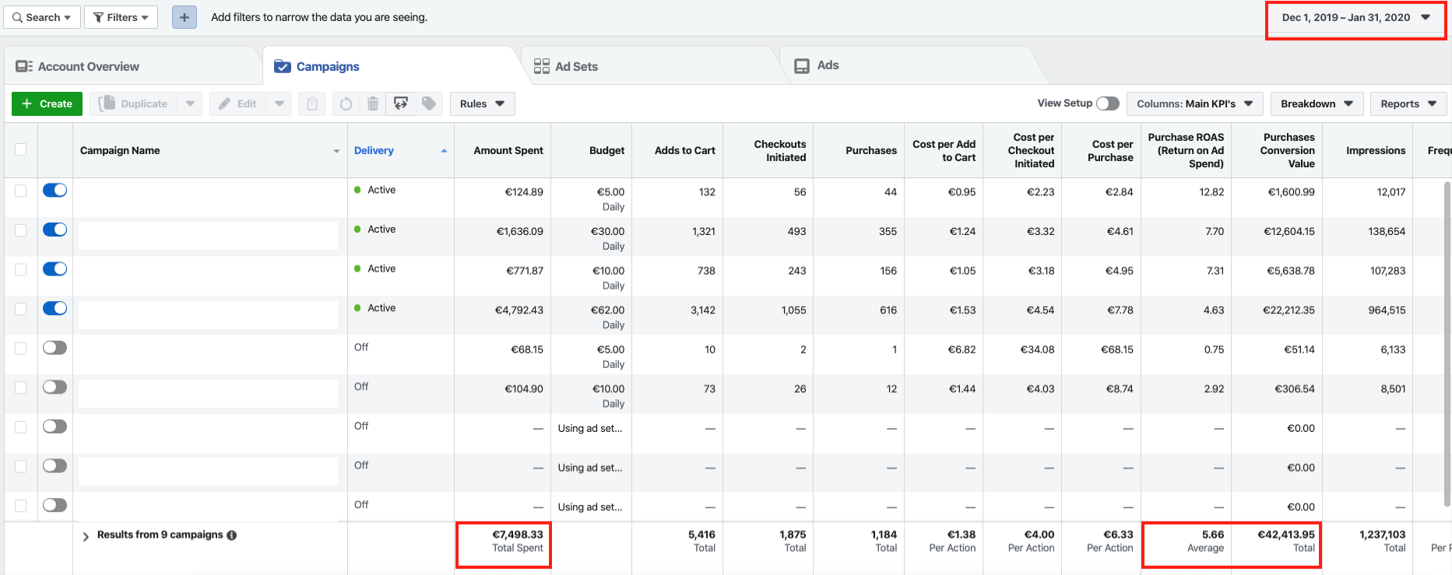Viewport: 1452px width, 575px height.
Task: Open the date range dropdown
Action: (x=1355, y=17)
